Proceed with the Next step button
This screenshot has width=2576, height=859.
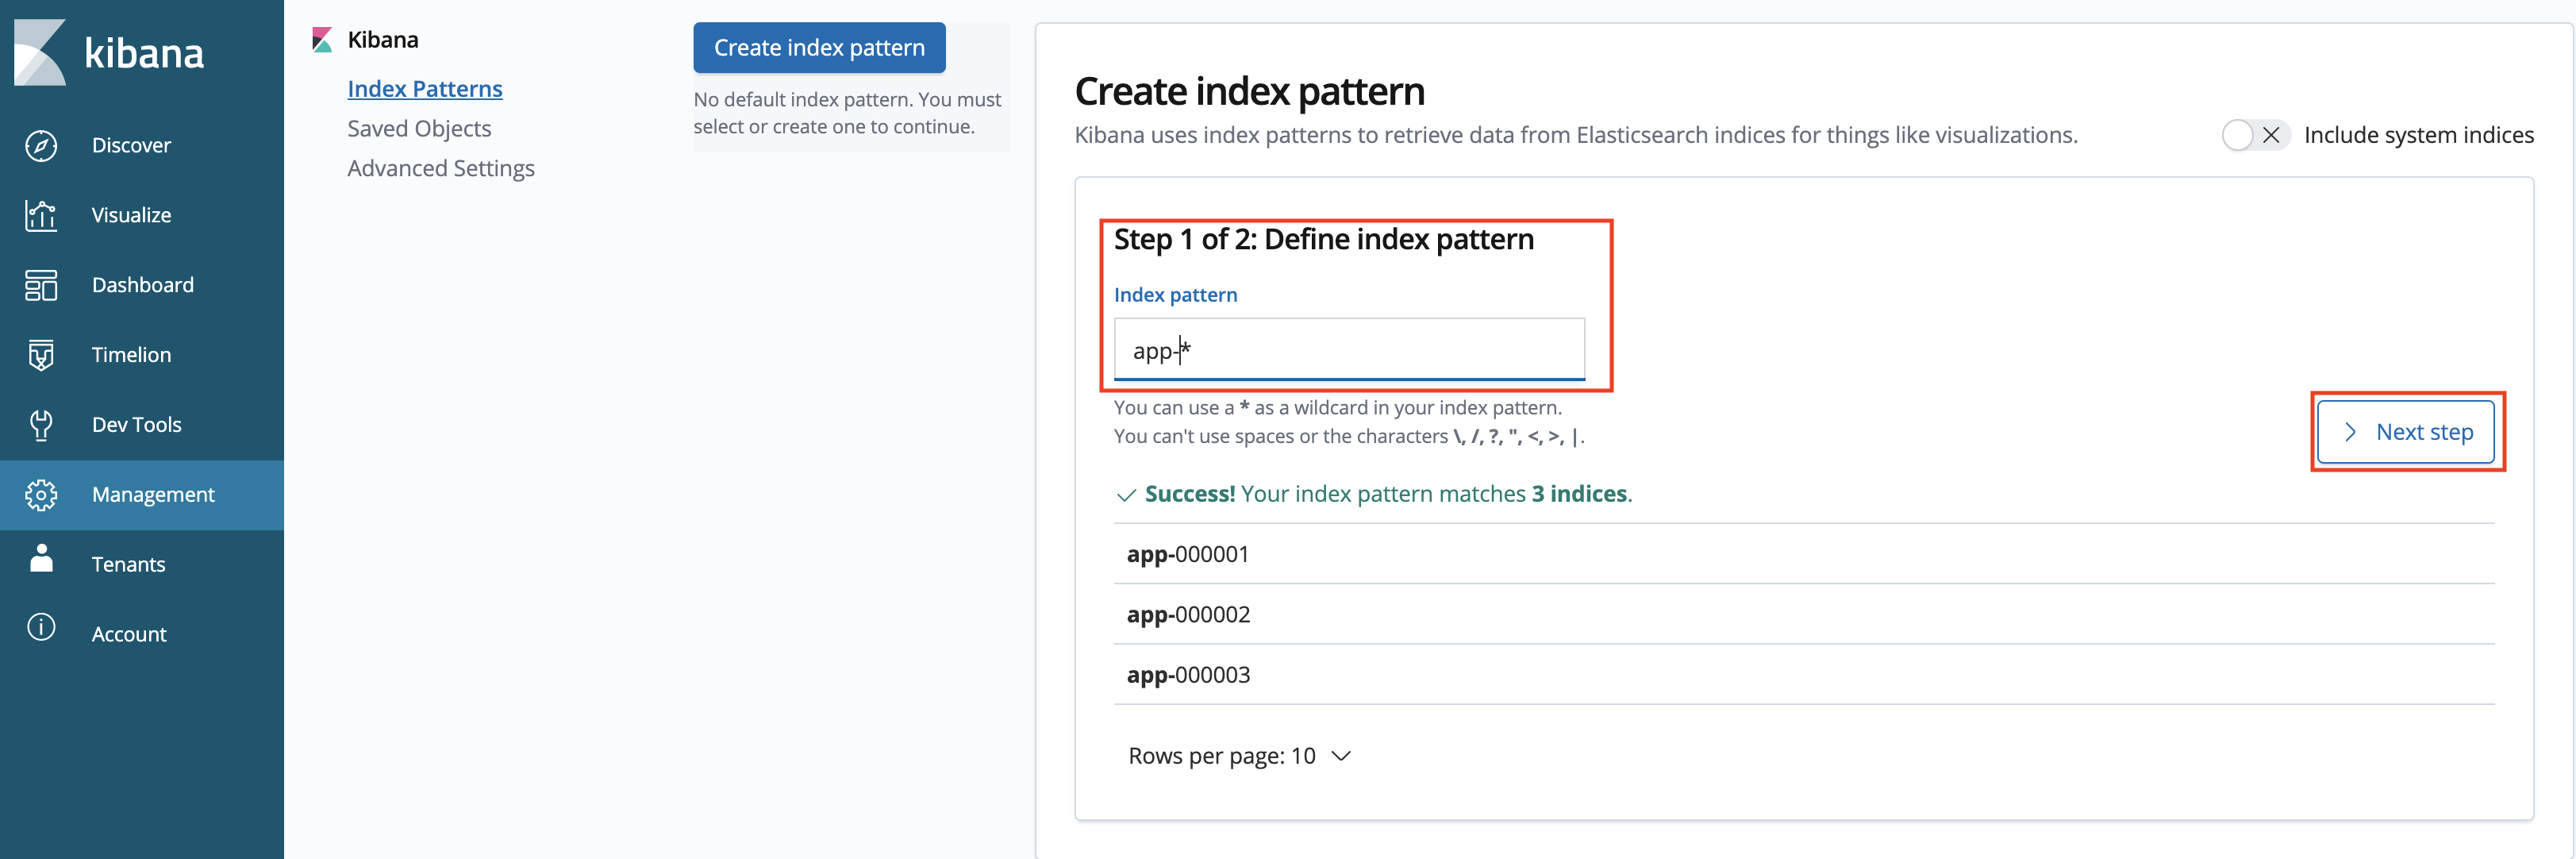2406,432
